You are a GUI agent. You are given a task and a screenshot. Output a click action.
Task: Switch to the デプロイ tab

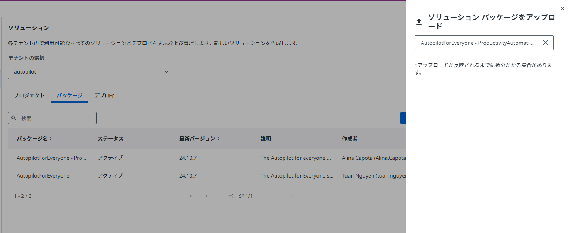click(104, 95)
